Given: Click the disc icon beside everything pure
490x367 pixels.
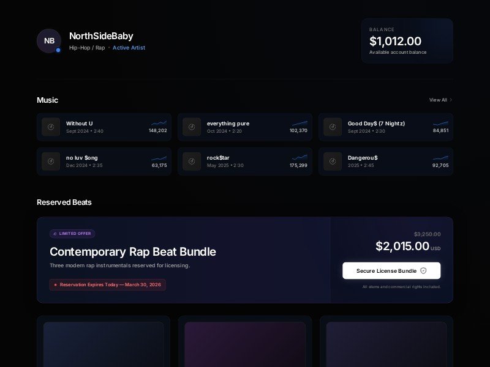Looking at the screenshot, I should 192,127.
